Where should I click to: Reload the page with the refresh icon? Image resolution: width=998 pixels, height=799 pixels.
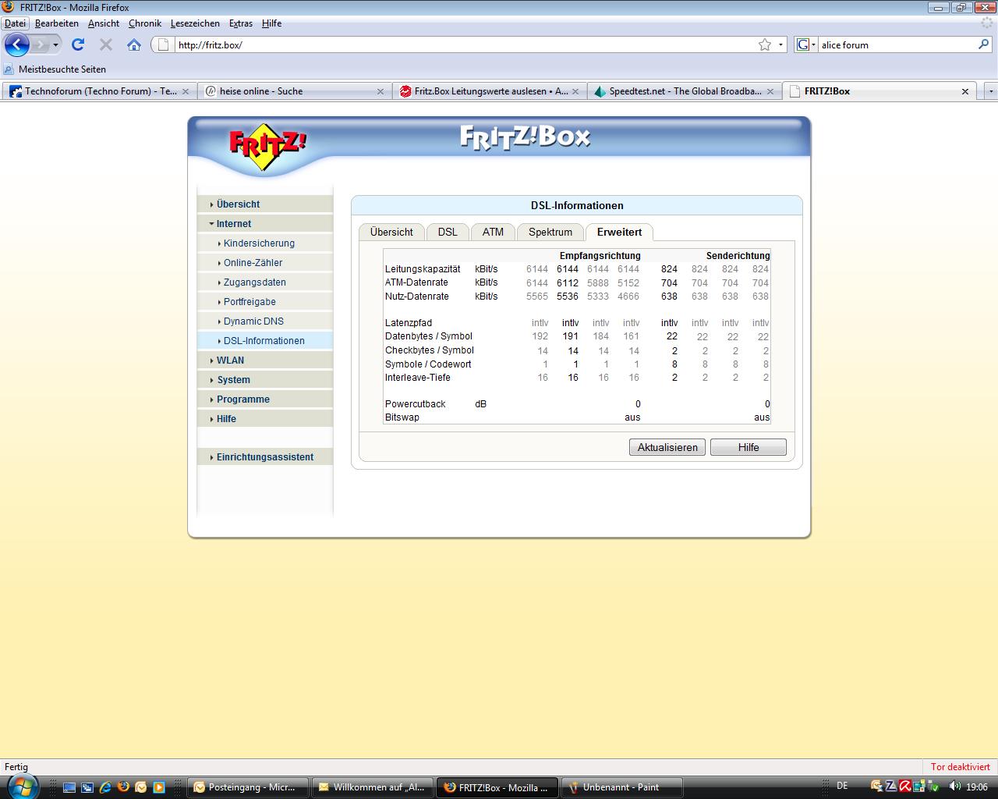78,44
